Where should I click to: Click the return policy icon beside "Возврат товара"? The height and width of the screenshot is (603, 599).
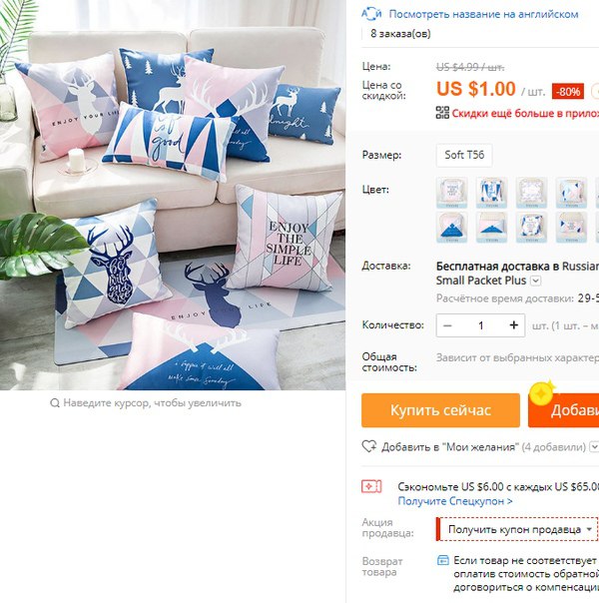click(x=443, y=560)
